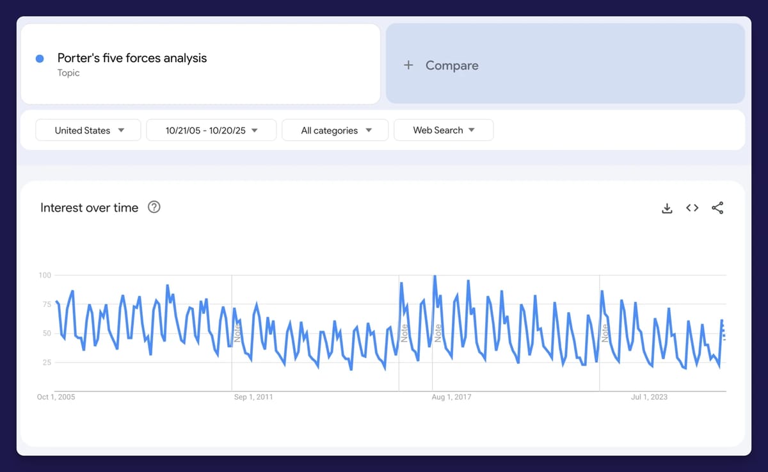Download the interest over time data
This screenshot has width=768, height=472.
click(667, 208)
